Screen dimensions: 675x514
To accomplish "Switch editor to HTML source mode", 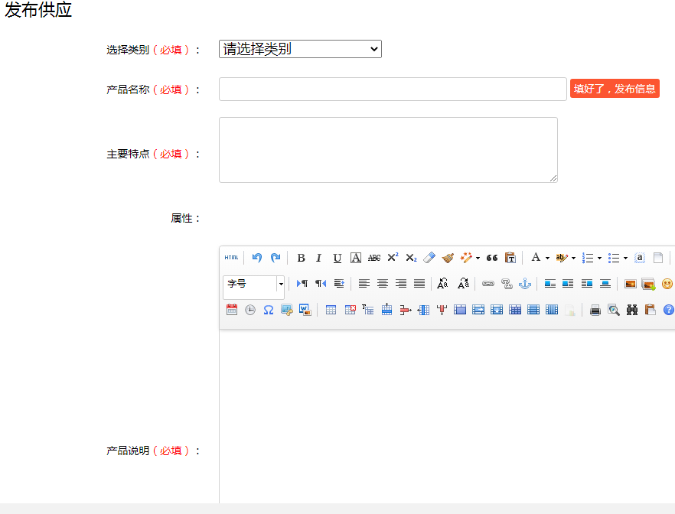I will tap(231, 258).
